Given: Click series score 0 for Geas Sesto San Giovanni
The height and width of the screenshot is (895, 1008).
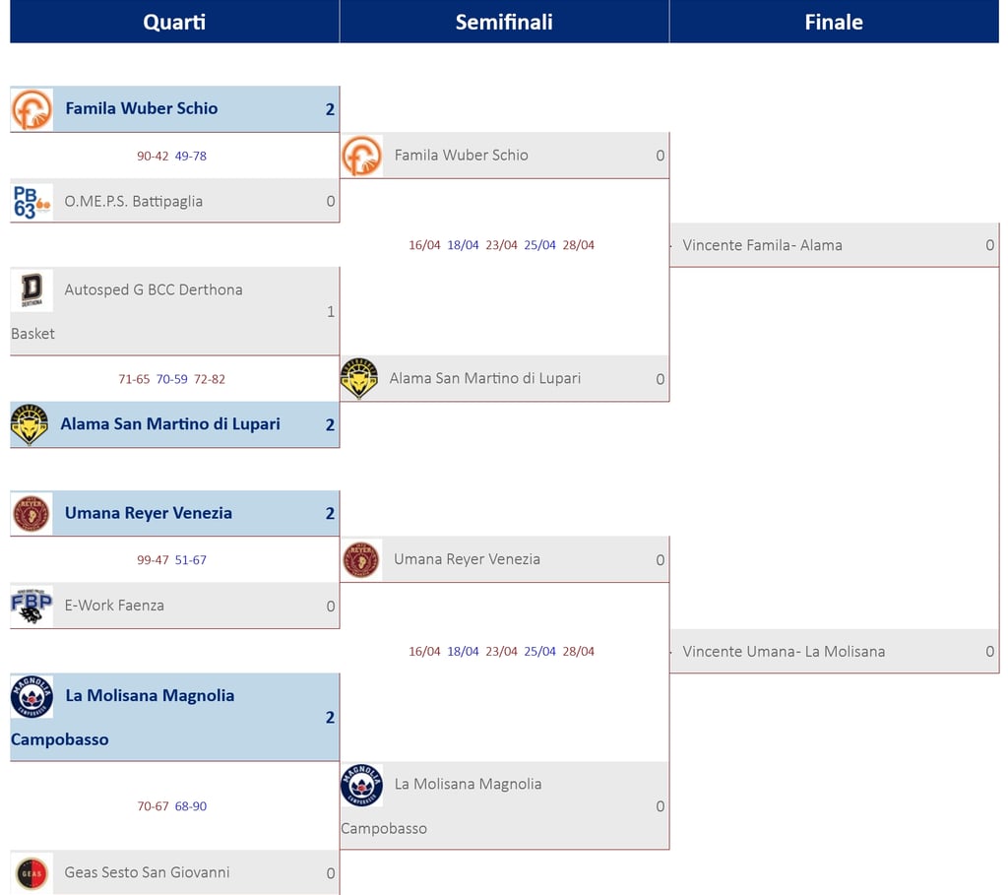Looking at the screenshot, I should click(331, 873).
